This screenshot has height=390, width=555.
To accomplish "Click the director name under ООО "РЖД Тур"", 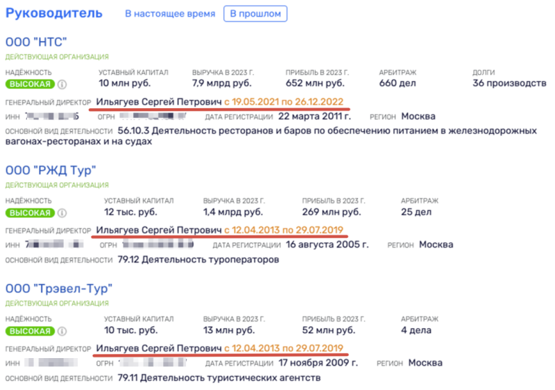I will [159, 230].
